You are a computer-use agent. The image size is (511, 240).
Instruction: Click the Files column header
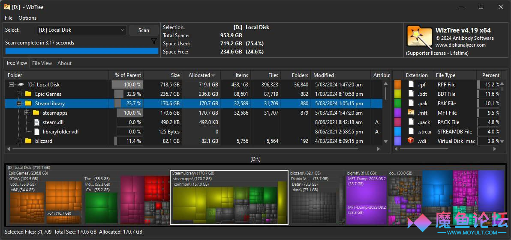266,75
